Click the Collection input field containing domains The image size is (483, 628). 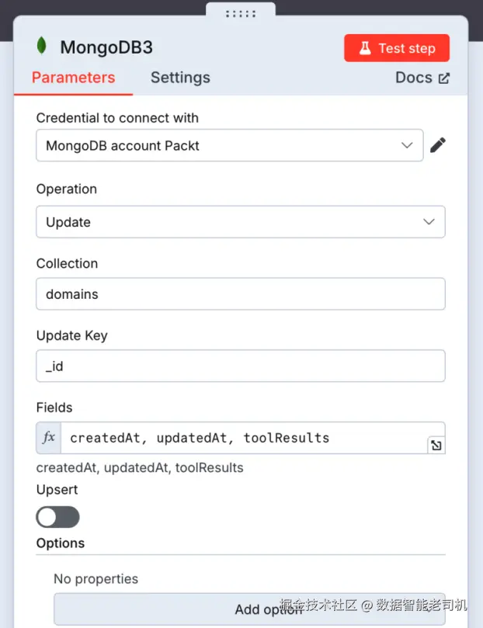tap(240, 294)
